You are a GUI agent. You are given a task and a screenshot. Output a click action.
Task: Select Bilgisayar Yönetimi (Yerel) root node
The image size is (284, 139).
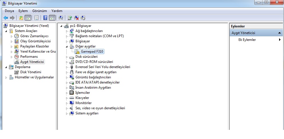coord(29,26)
